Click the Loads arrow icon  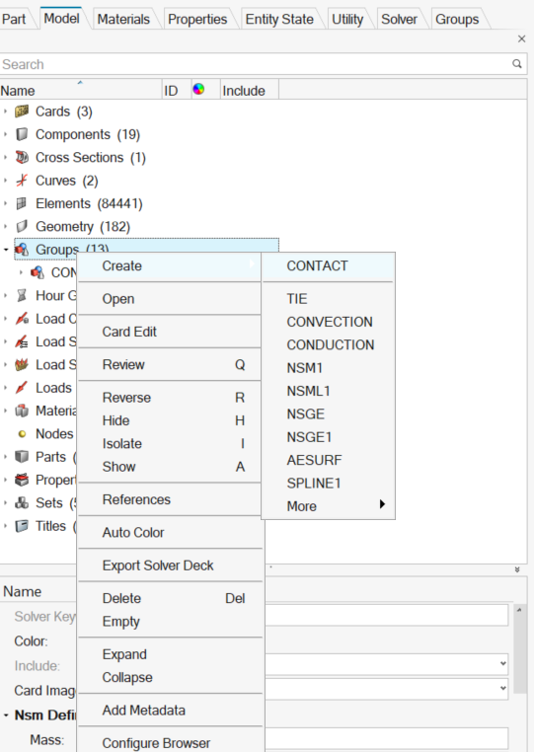pyautogui.click(x=22, y=388)
